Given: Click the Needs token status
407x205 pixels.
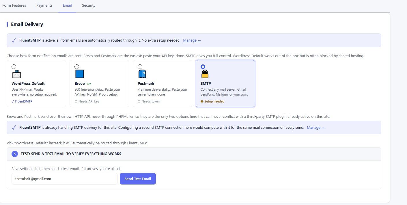Looking at the screenshot, I should [149, 101].
